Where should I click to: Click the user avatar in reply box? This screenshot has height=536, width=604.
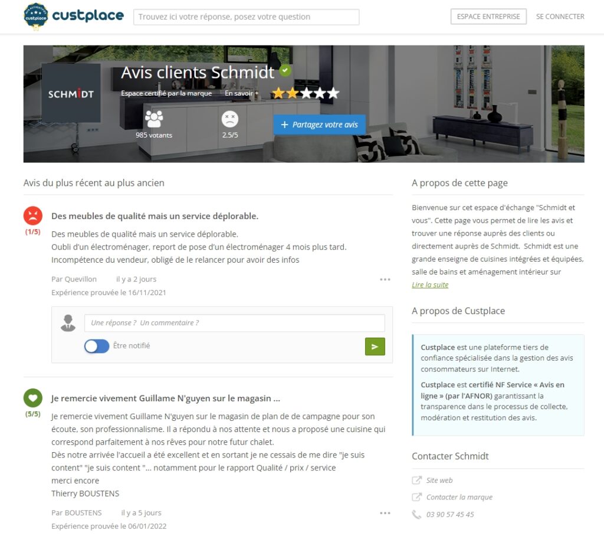(68, 323)
